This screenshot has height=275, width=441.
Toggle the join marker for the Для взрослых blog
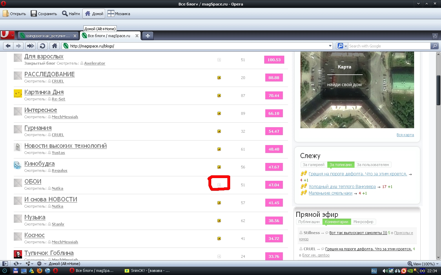tap(219, 60)
